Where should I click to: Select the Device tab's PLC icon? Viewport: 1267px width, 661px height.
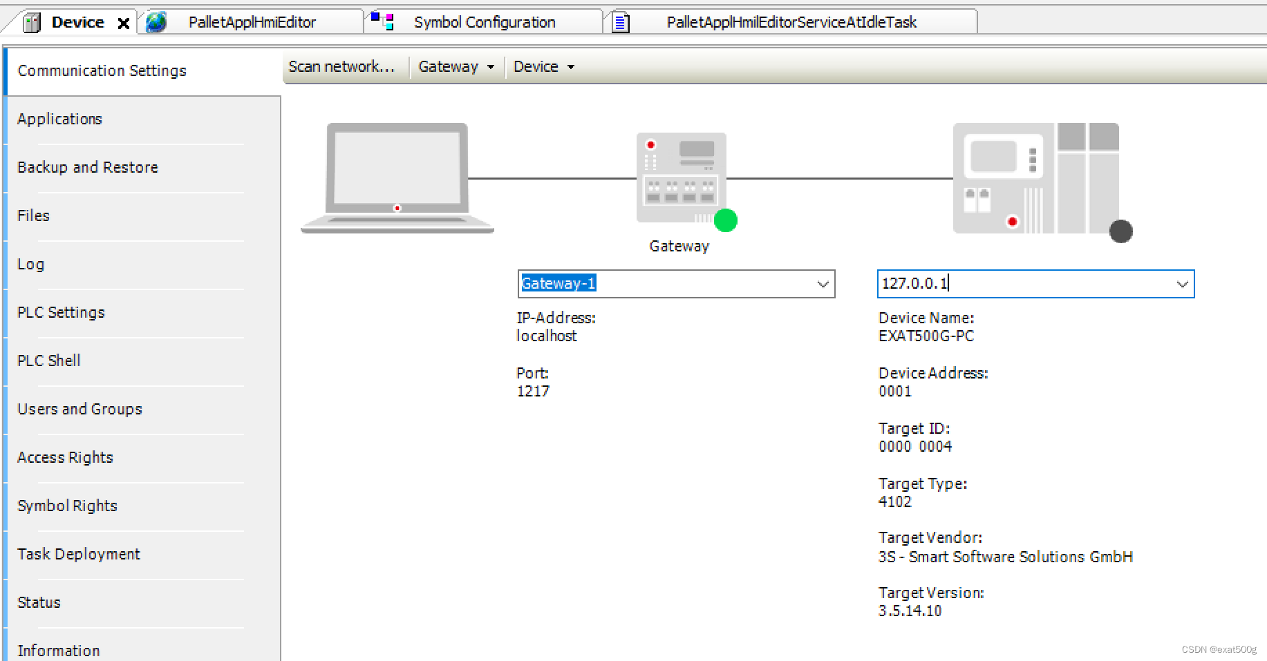[x=31, y=21]
